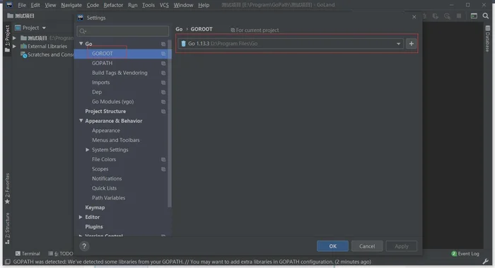The image size is (495, 268).
Task: Expand External Libraries in project tree
Action: click(14, 46)
